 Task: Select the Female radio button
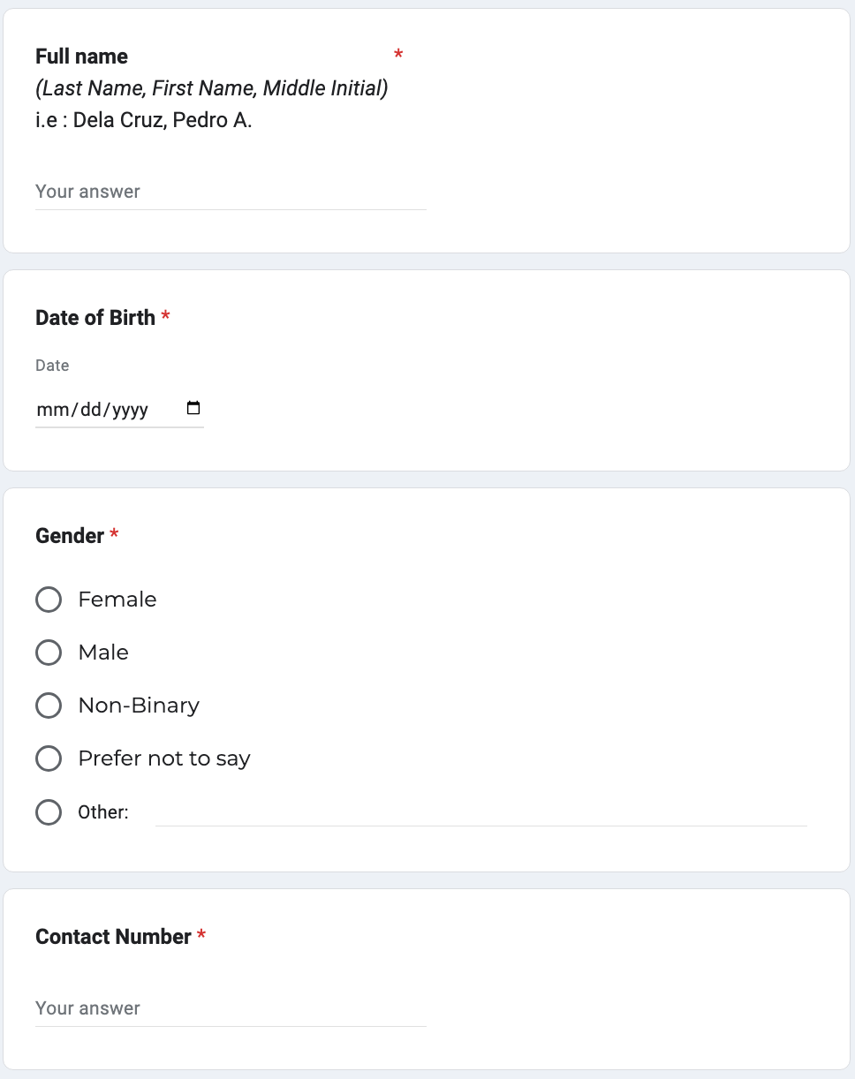pyautogui.click(x=49, y=600)
